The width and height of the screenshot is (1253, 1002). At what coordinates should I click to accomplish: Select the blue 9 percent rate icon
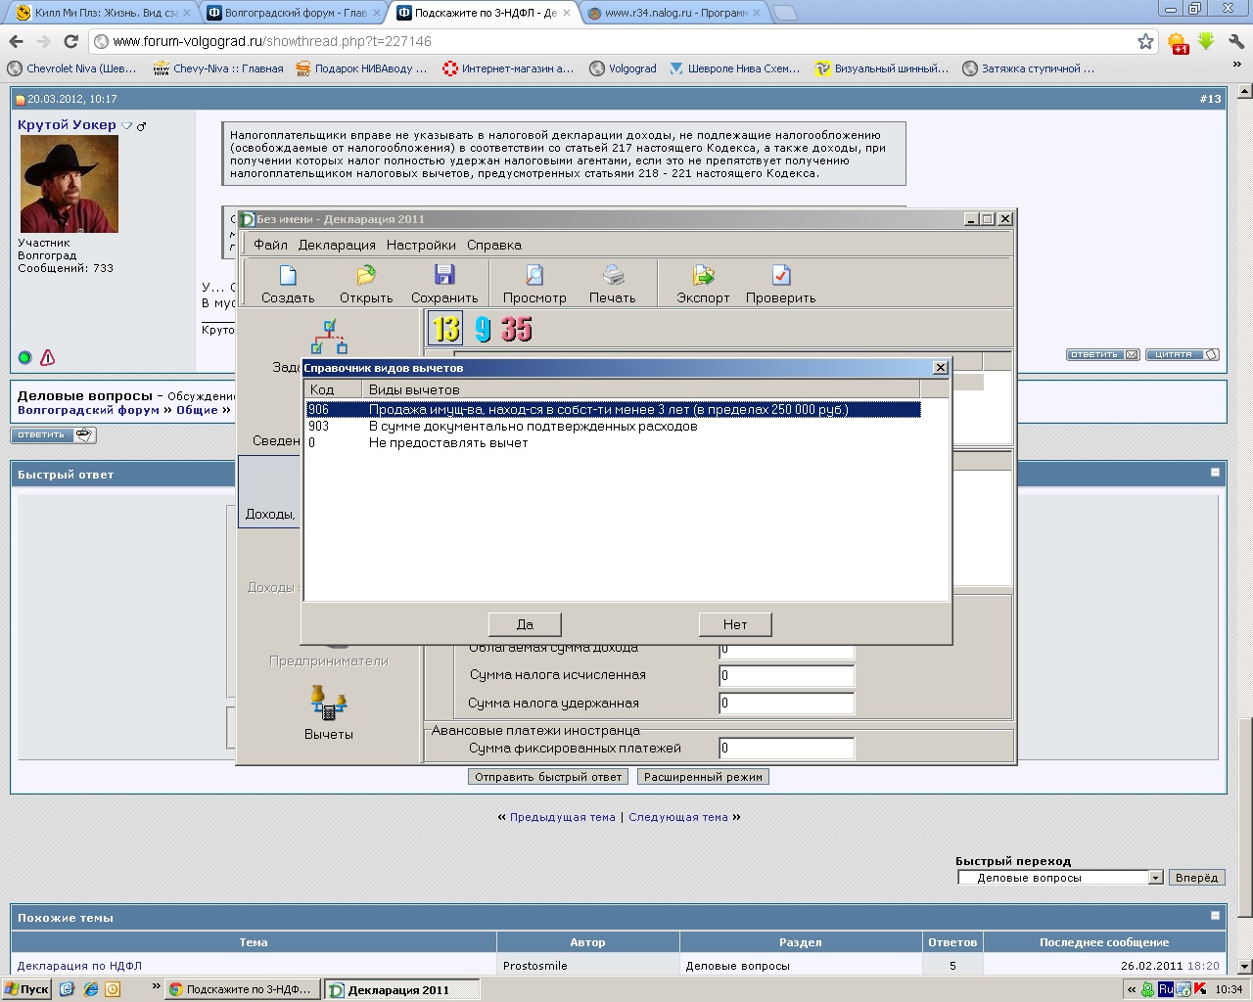483,329
